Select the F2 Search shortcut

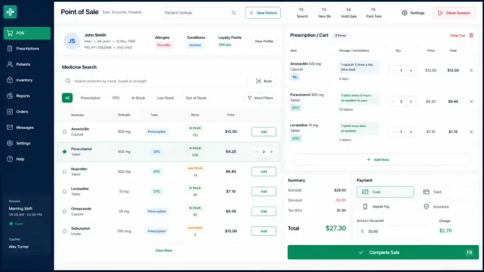point(302,13)
